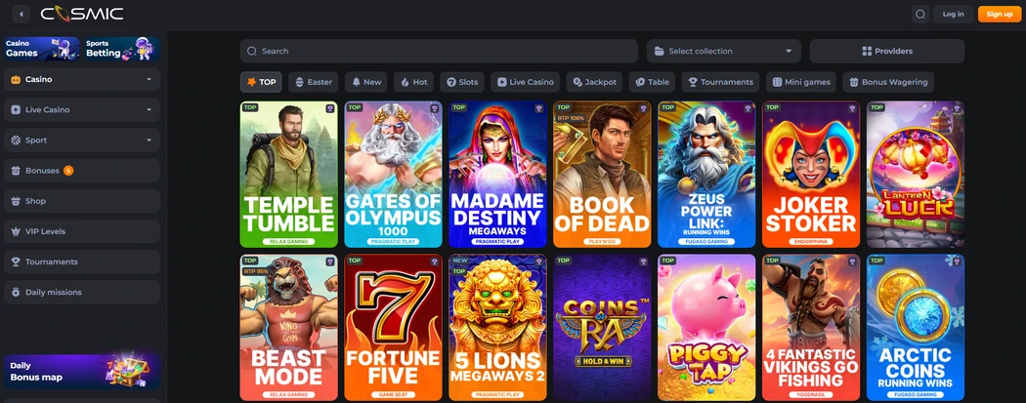Screen dimensions: 1026x403
Task: Open the Select collection dropdown
Action: coord(724,51)
